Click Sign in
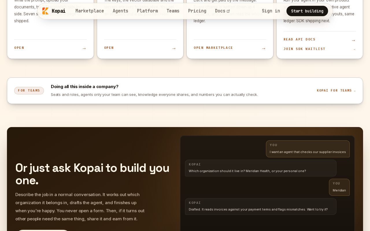This screenshot has width=370, height=231. point(271,11)
